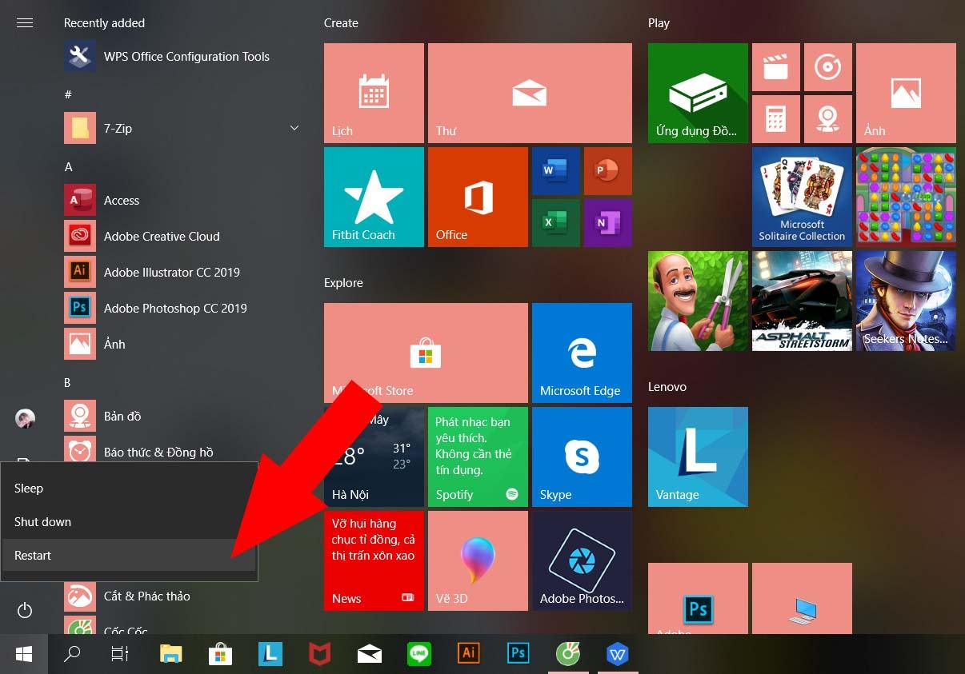Choose Restart from the power menu

[130, 556]
